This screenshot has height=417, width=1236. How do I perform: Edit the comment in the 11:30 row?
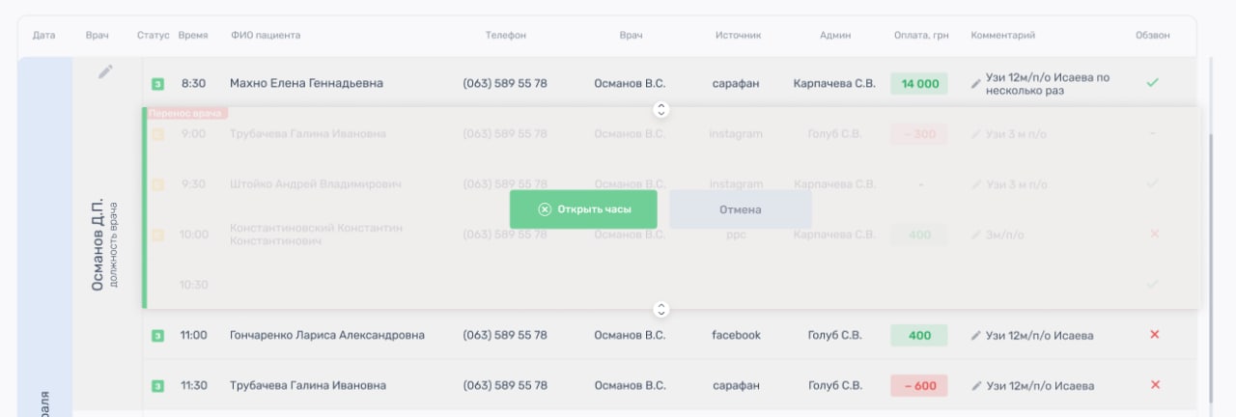click(x=975, y=386)
